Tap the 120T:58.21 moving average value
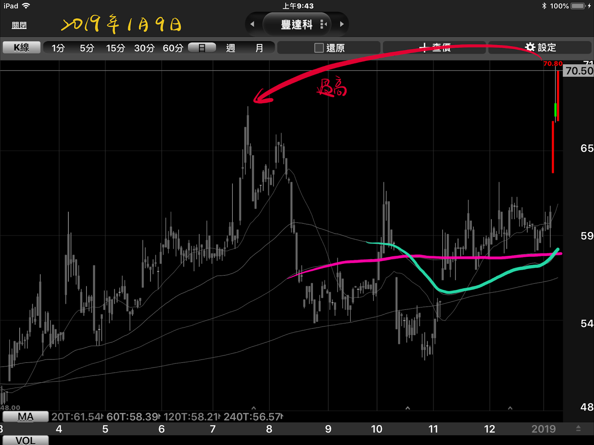This screenshot has height=445, width=594. (x=192, y=417)
